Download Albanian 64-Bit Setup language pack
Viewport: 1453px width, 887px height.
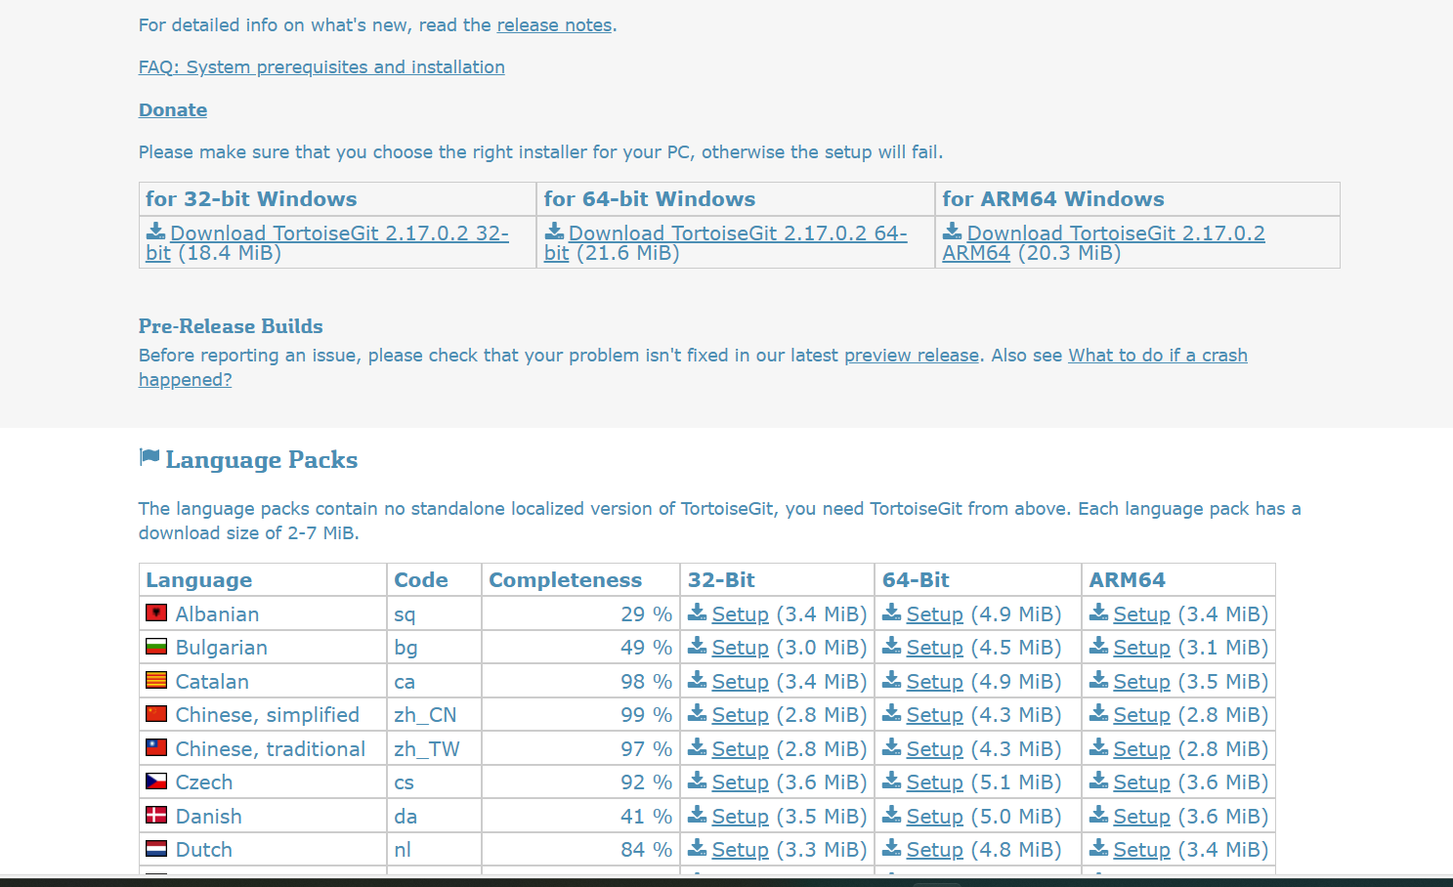[x=934, y=614]
